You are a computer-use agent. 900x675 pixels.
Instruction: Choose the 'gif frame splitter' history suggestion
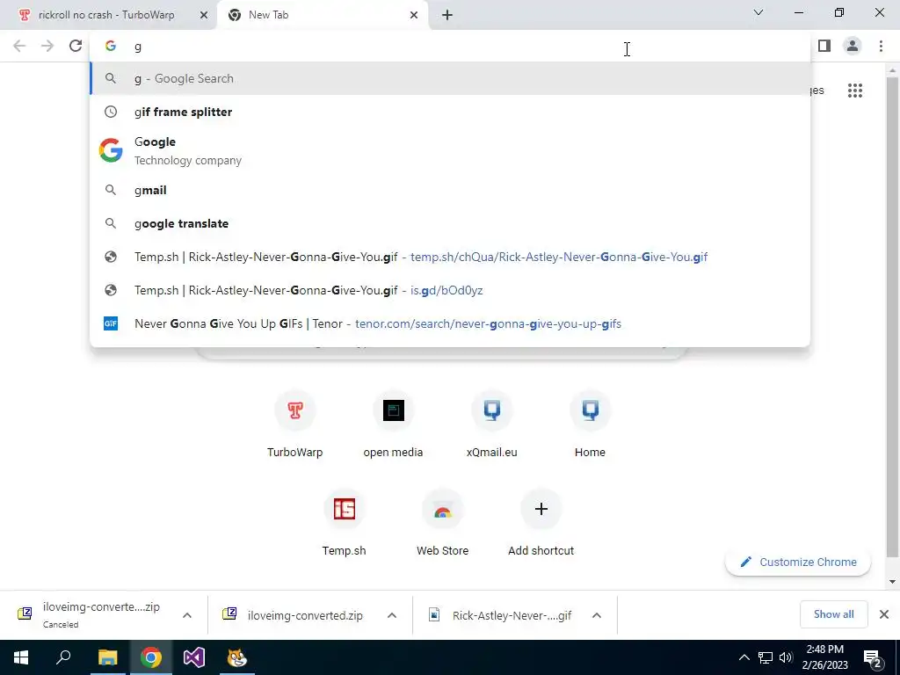[450, 112]
